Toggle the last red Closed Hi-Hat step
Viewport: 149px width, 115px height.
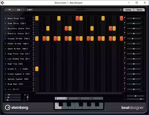pos(122,39)
